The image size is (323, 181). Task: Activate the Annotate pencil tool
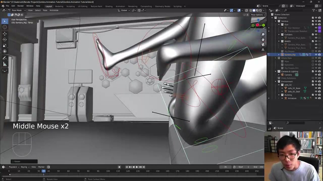coord(5,58)
